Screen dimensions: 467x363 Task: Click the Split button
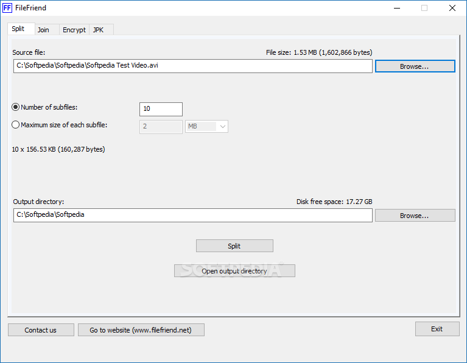pyautogui.click(x=234, y=246)
